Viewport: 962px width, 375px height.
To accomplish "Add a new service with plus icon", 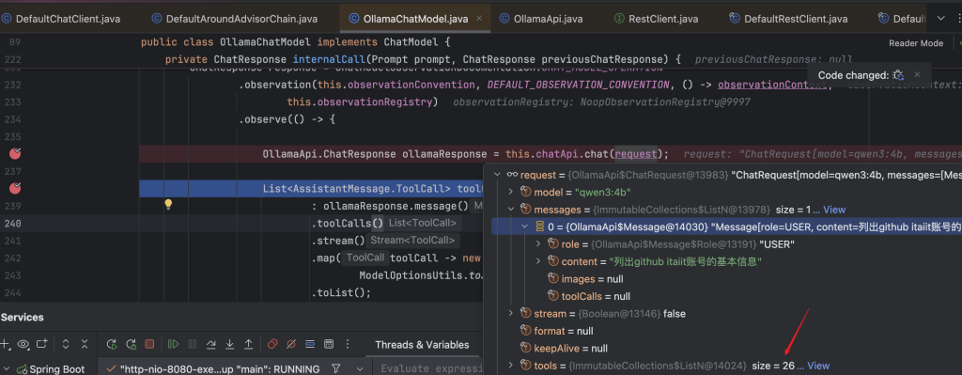I will click(x=5, y=344).
